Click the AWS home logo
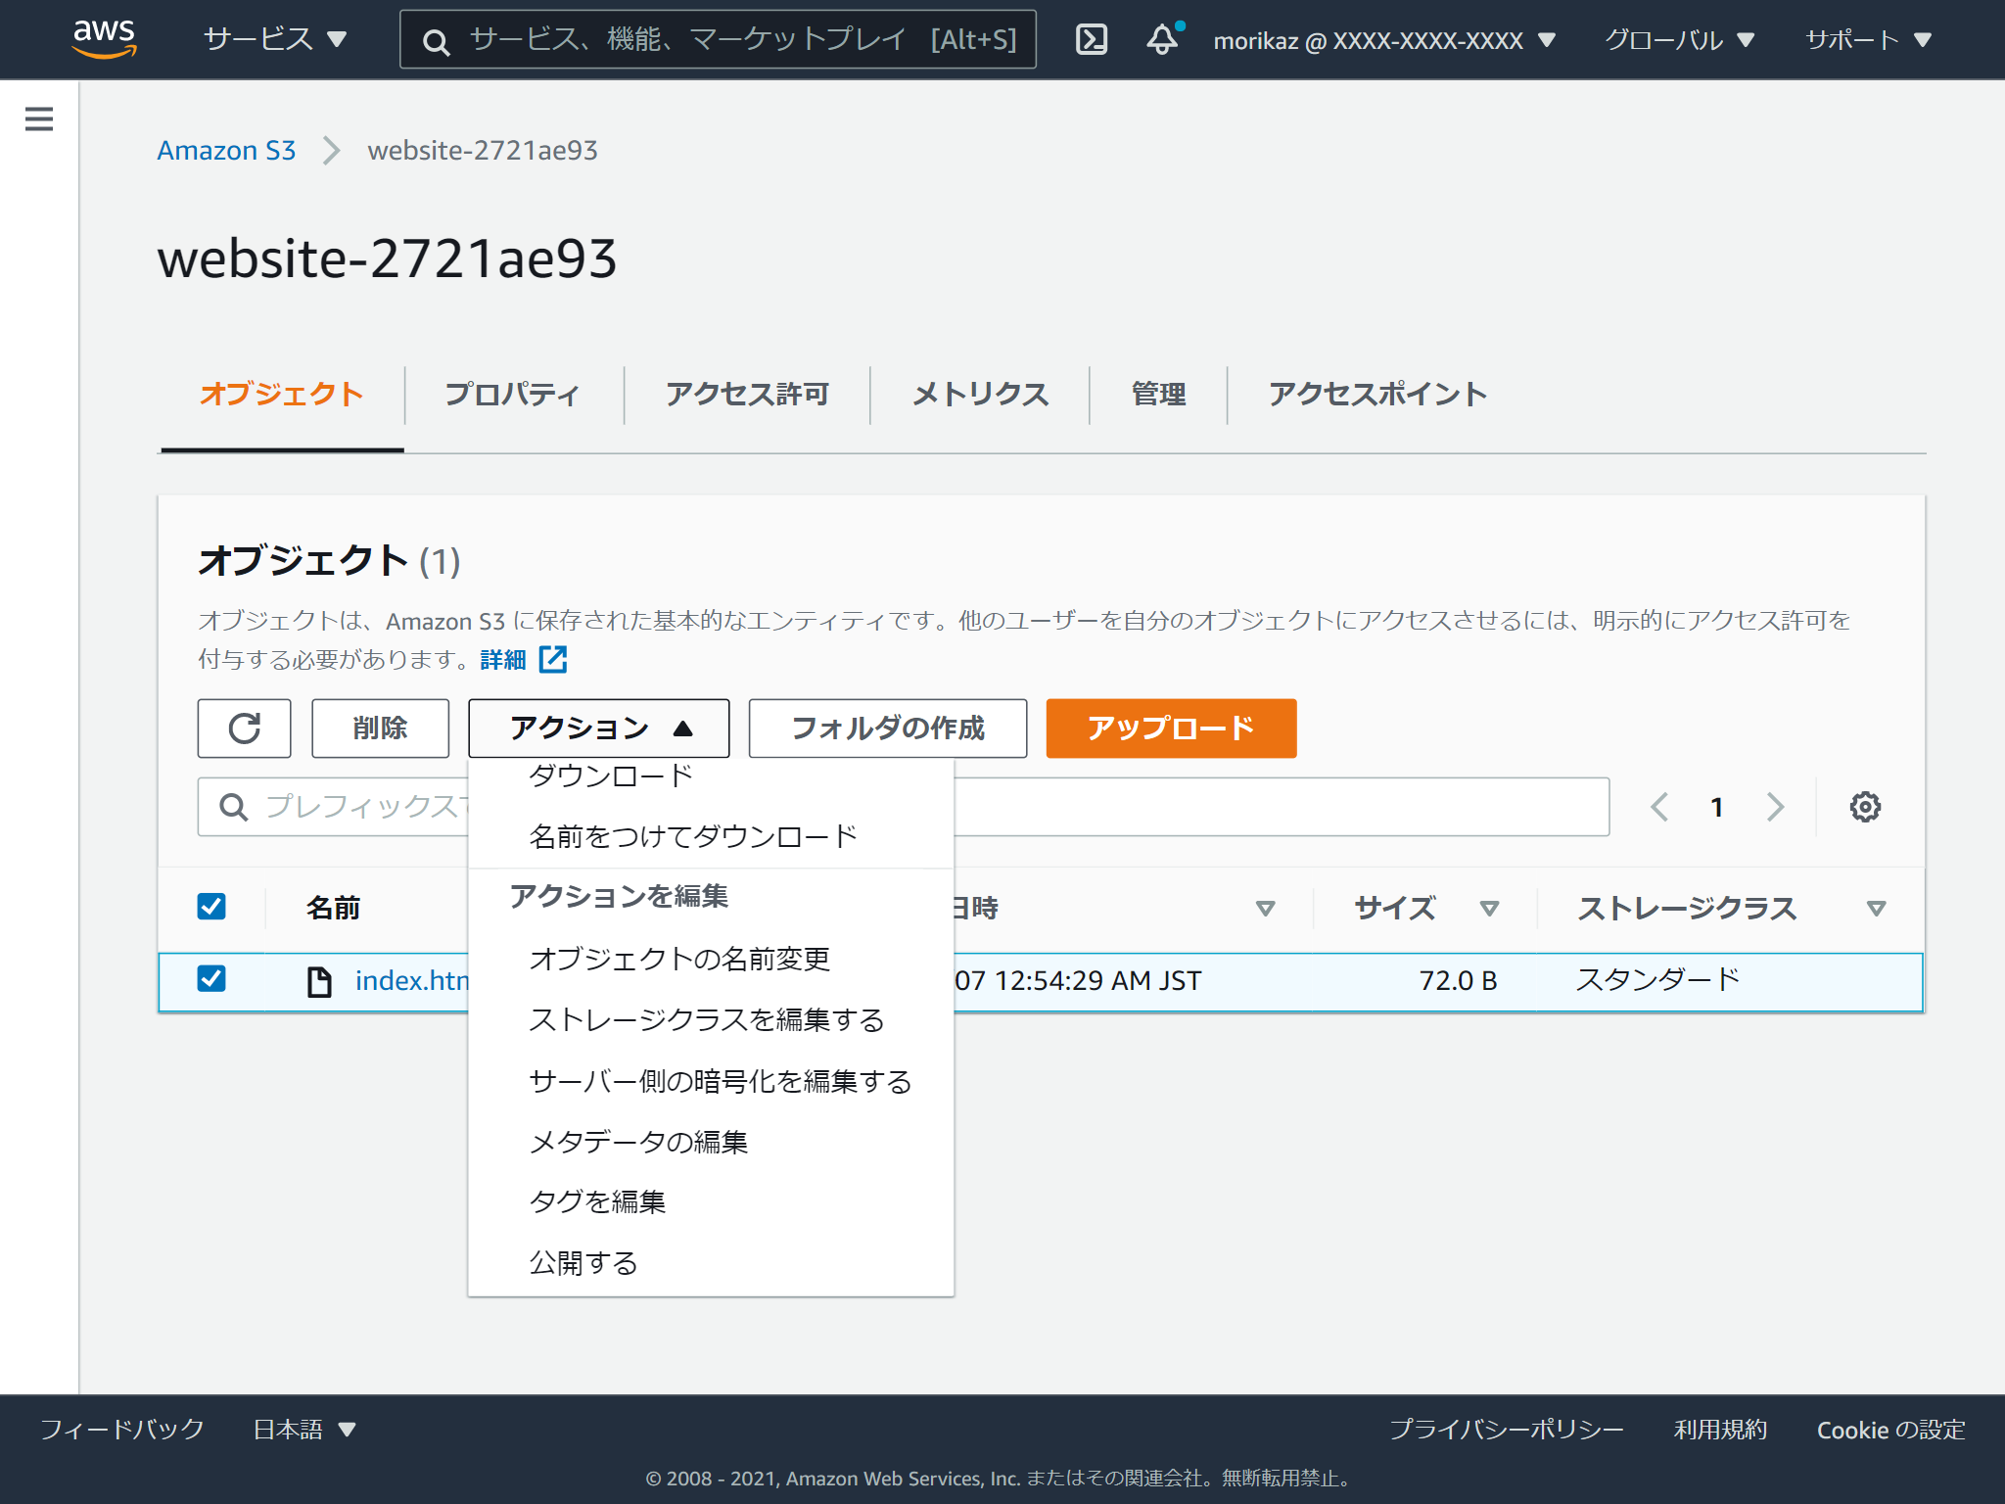2005x1504 pixels. 105,39
